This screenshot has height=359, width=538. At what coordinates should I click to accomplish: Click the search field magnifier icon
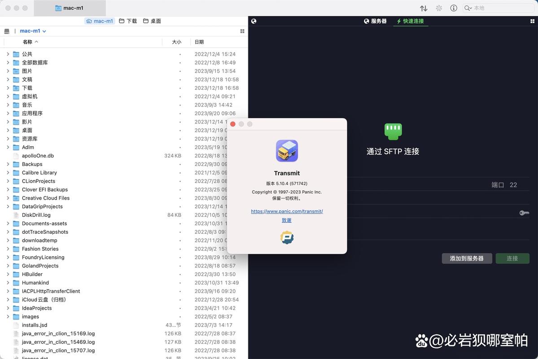[x=468, y=8]
